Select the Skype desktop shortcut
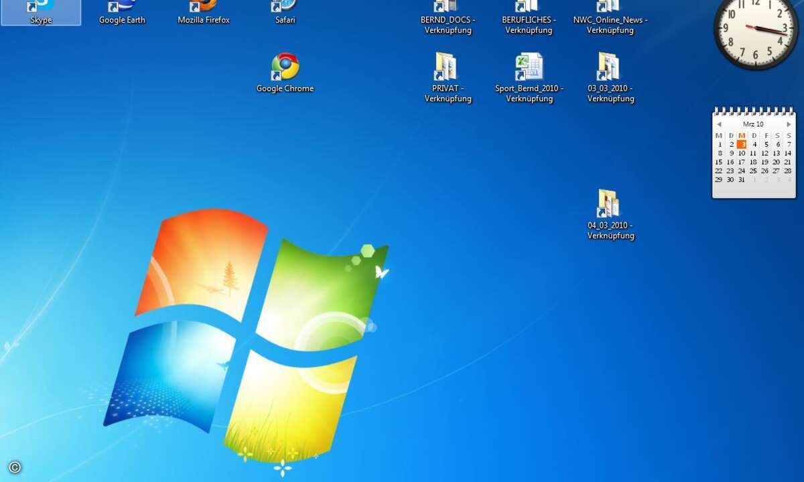The width and height of the screenshot is (804, 482). (x=41, y=13)
